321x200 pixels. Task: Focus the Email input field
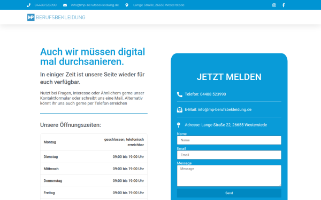229,155
